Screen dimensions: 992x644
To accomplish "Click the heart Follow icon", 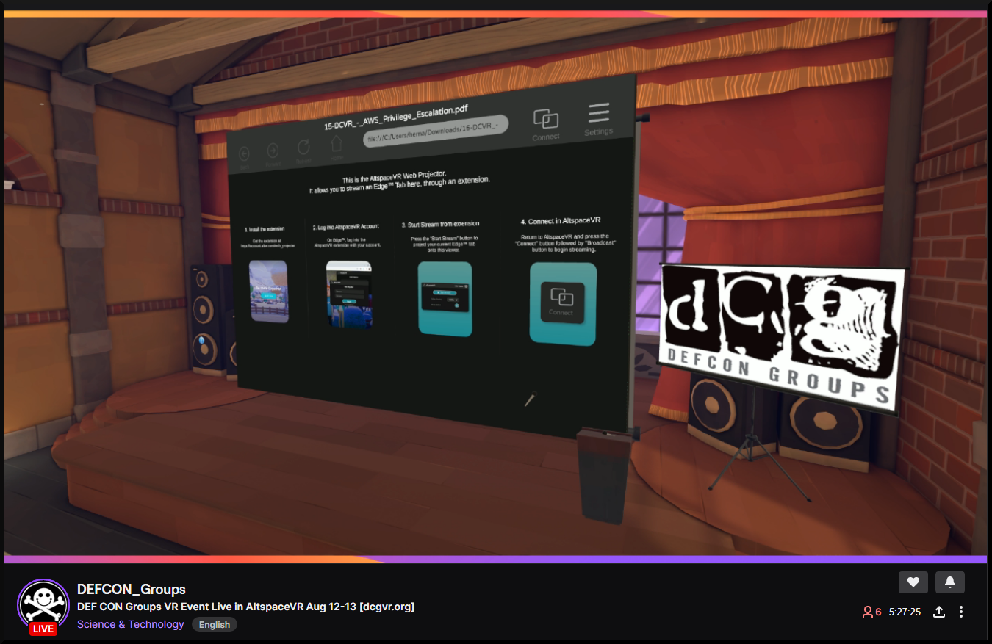I will click(913, 582).
